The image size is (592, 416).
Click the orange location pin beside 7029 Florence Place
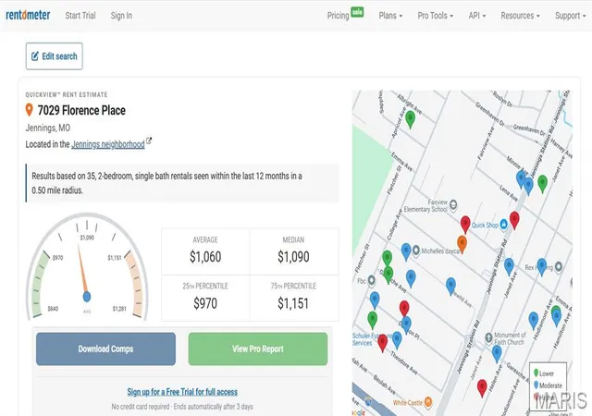29,110
